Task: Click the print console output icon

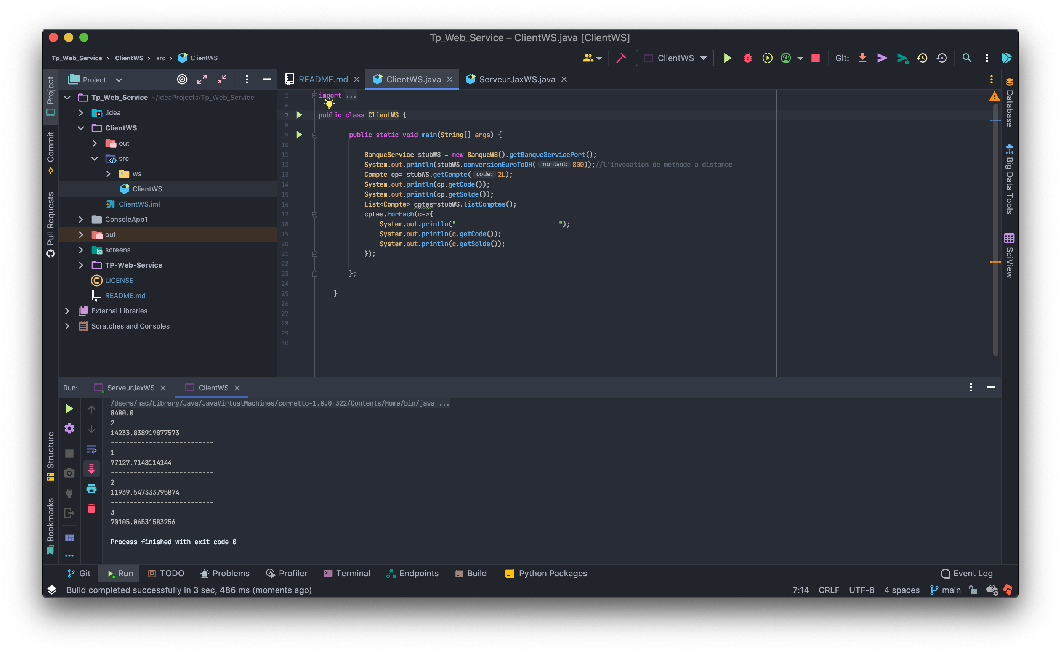Action: pyautogui.click(x=91, y=489)
